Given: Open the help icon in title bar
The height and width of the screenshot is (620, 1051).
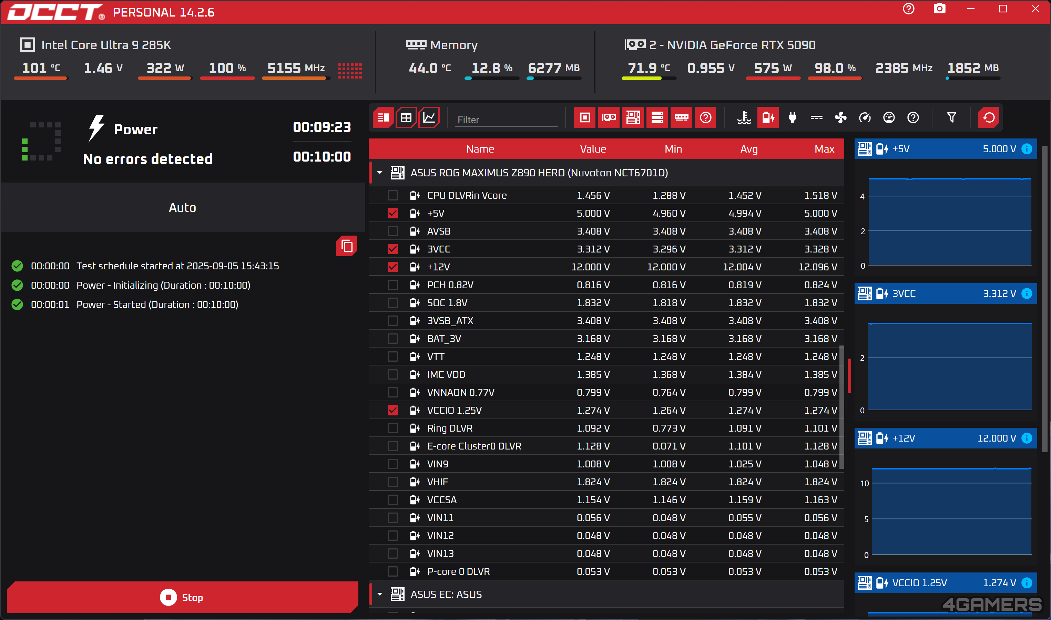Looking at the screenshot, I should click(x=908, y=9).
